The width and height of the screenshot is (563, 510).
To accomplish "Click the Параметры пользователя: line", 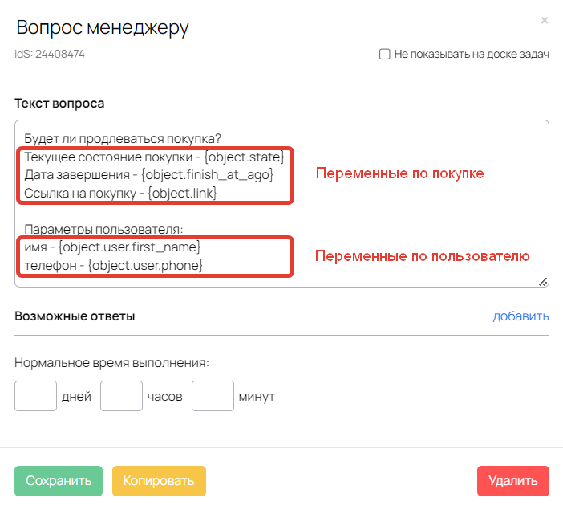I will coord(103,229).
